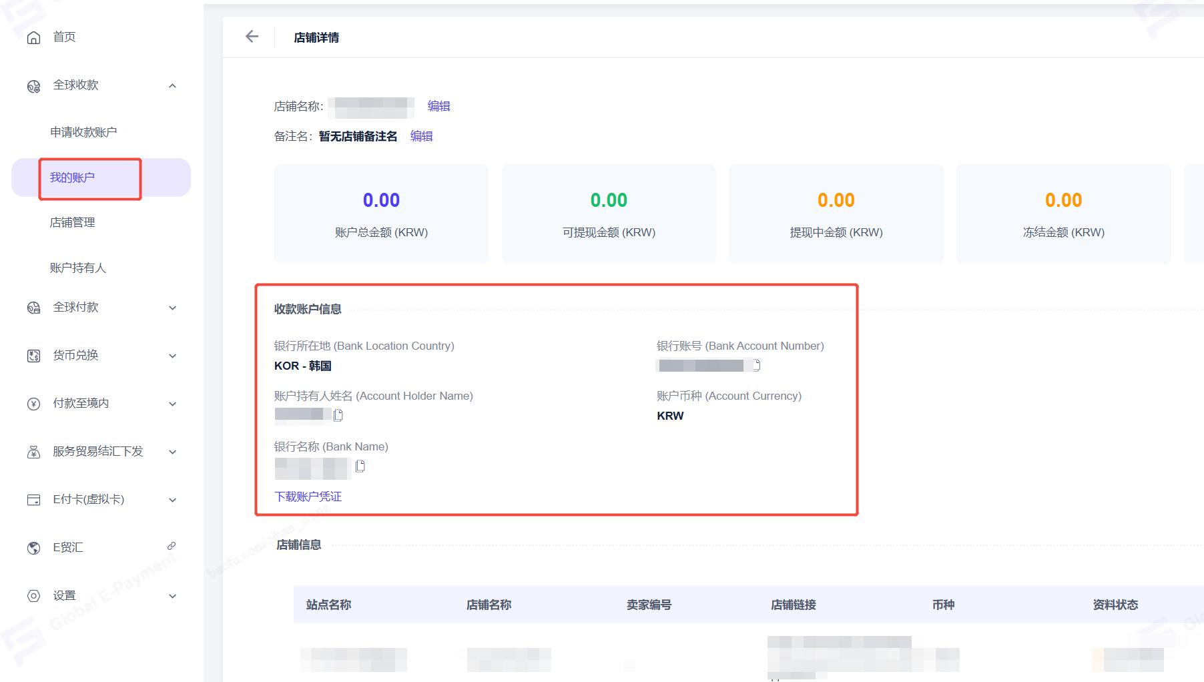Click the 货币兑换 exchange icon
This screenshot has height=682, width=1204.
pos(33,356)
